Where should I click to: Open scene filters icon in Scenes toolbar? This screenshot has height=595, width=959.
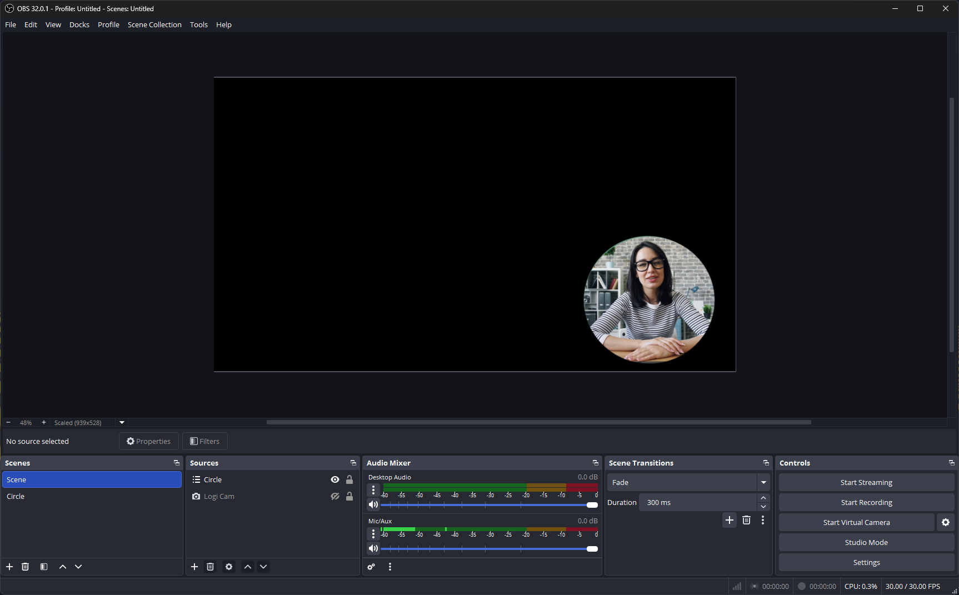point(44,567)
